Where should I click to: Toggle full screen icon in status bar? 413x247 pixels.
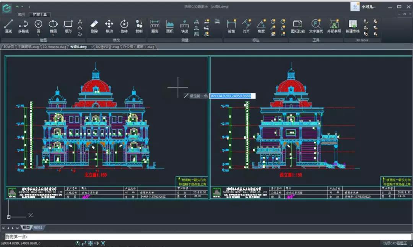[103, 242]
